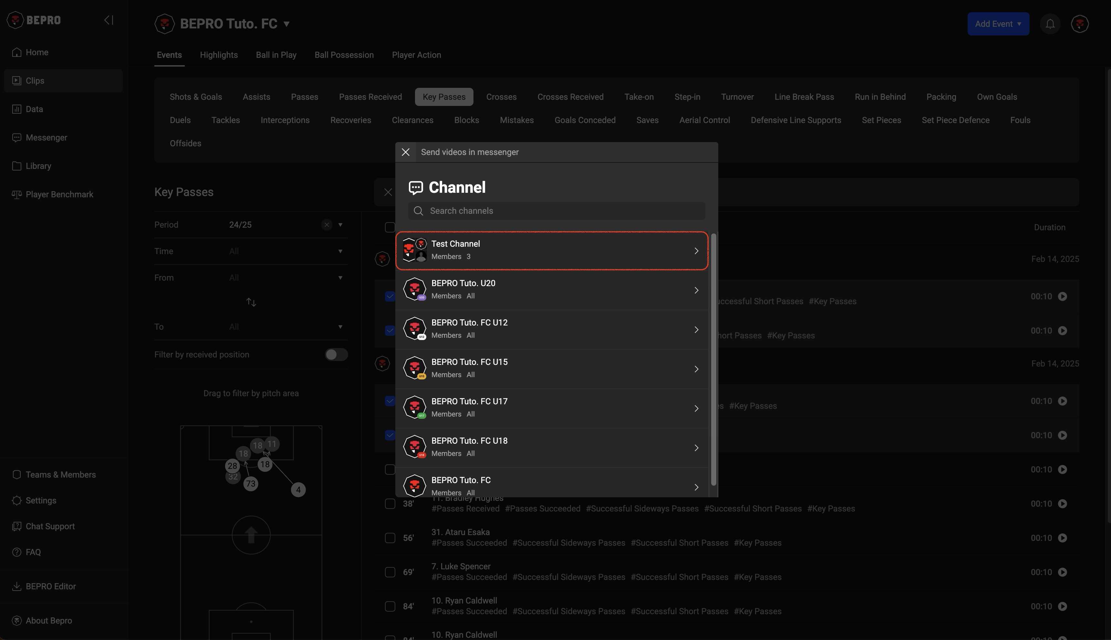Expand the Time filter dropdown

click(x=340, y=252)
